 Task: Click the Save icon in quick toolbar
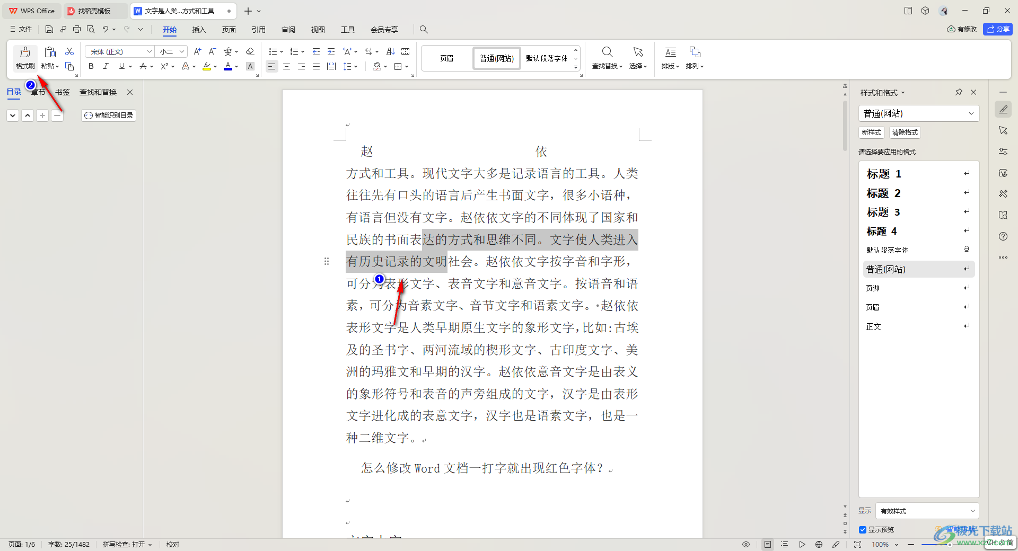pos(49,29)
